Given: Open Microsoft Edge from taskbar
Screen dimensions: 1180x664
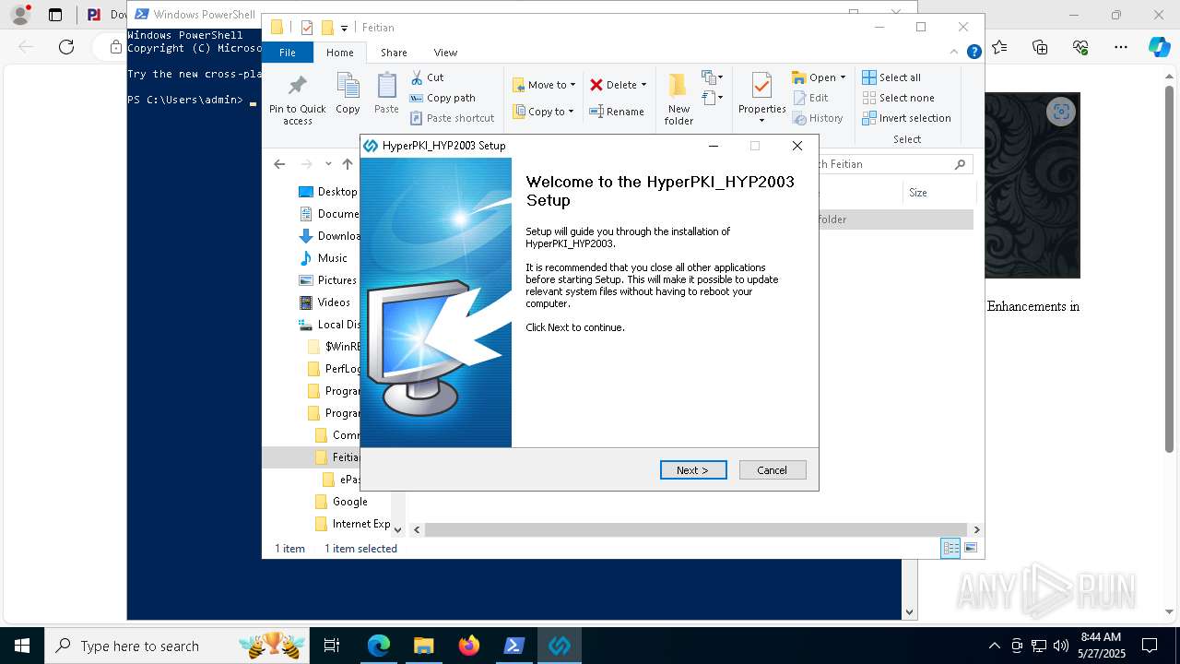Looking at the screenshot, I should click(379, 646).
